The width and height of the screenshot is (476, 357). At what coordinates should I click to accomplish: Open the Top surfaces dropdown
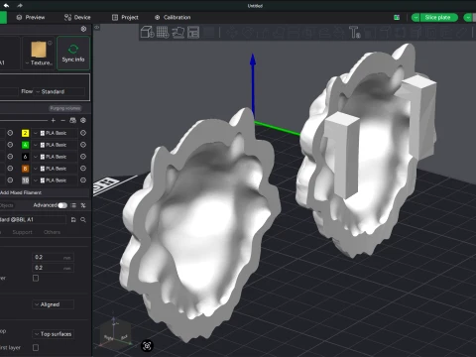coord(53,334)
